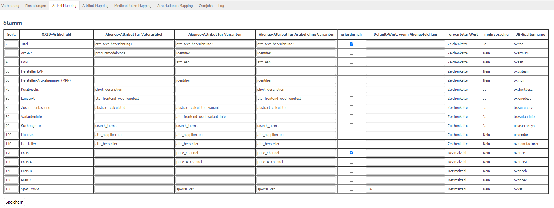This screenshot has height=208, width=554.
Task: Open the Cronjobs tab
Action: [x=205, y=6]
